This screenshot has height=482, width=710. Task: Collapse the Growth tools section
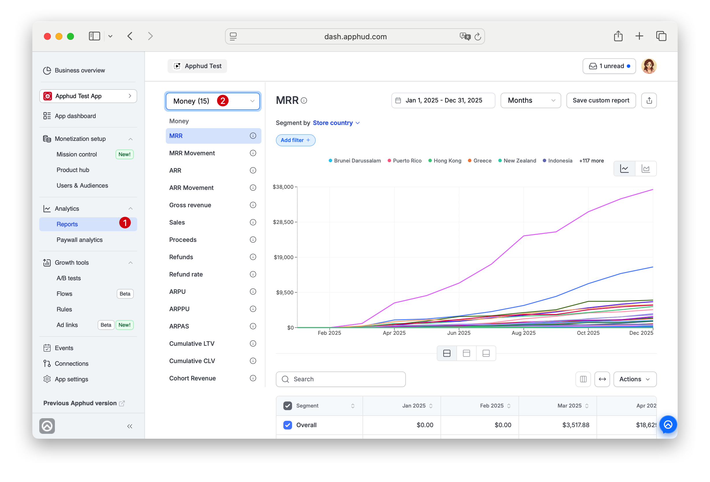click(131, 263)
